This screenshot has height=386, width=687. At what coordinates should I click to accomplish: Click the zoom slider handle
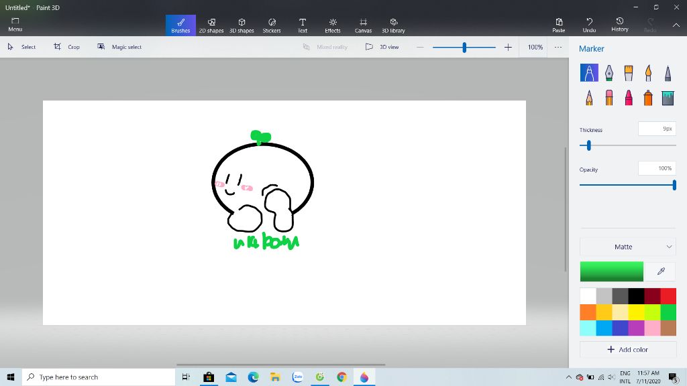coord(464,47)
